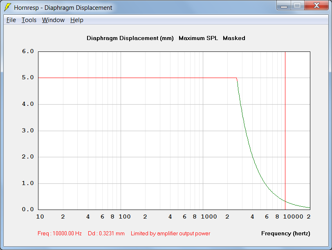Image resolution: width=332 pixels, height=250 pixels.
Task: Click the Hornresp lightning bolt title icon
Action: [7, 7]
